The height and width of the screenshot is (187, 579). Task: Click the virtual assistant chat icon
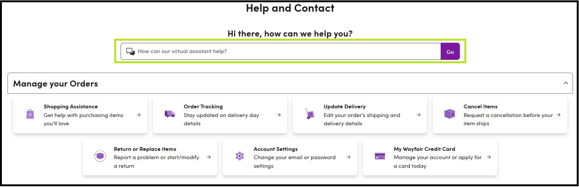[x=130, y=52]
